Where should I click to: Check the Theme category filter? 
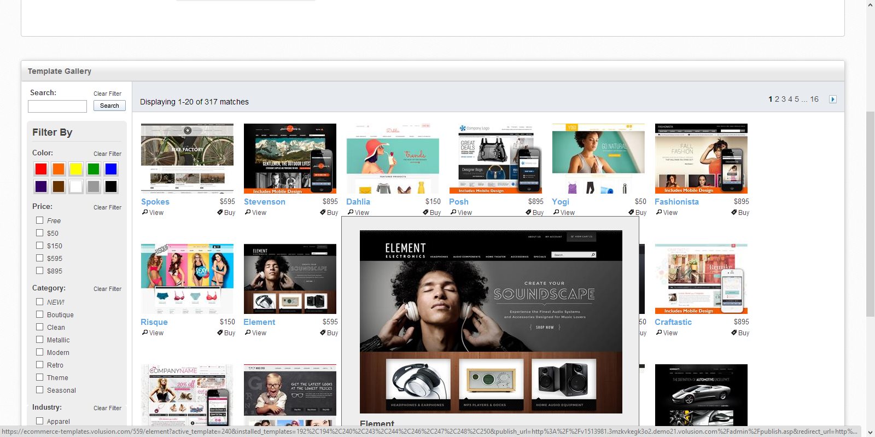(x=39, y=377)
